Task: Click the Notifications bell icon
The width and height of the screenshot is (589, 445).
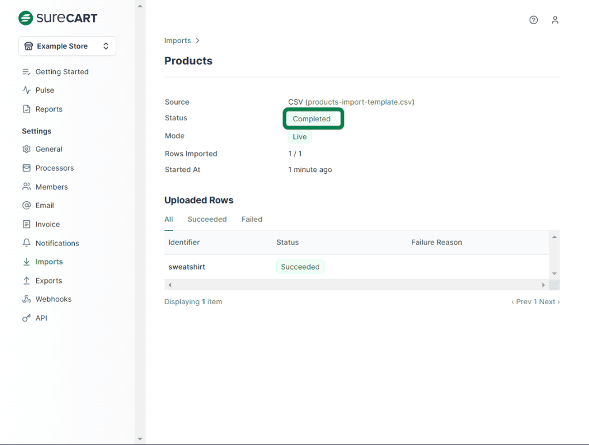Action: pos(26,243)
